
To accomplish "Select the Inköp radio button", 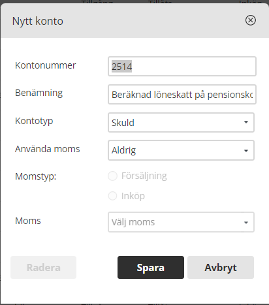I will tap(113, 196).
